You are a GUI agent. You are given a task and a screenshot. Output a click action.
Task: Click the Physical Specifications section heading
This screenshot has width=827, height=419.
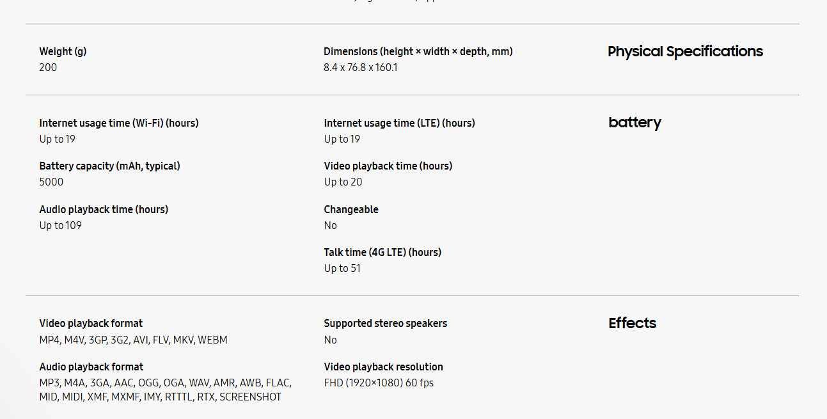tap(685, 52)
